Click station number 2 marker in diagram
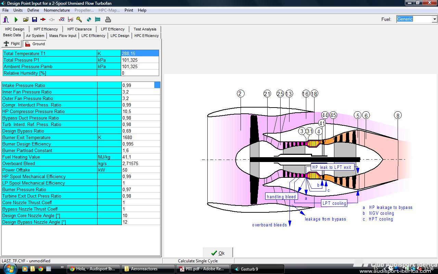Screen dimensions: 438x274 click(241, 94)
